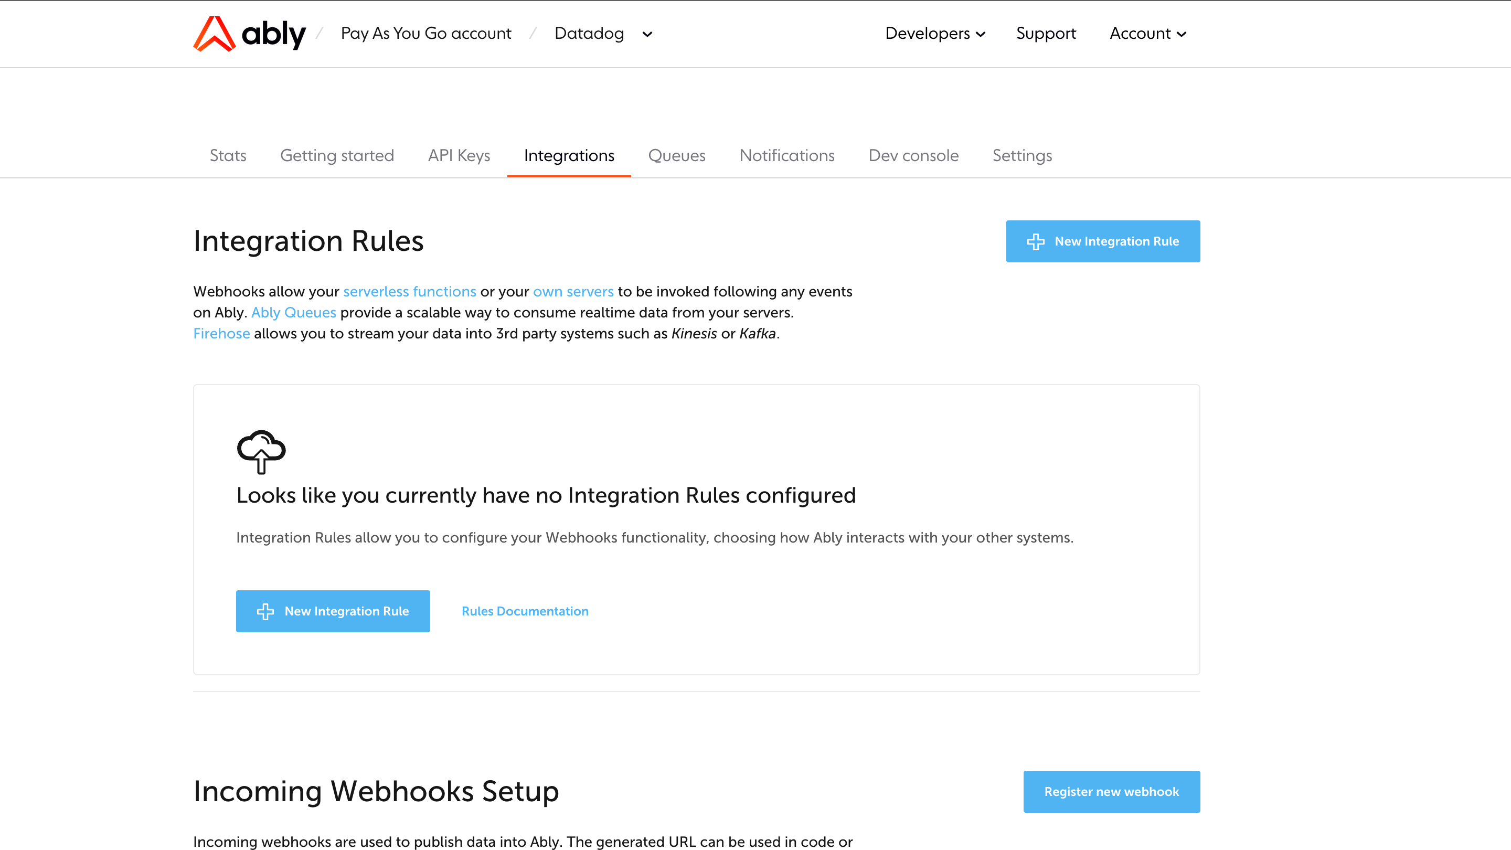
Task: Select the Stats tab
Action: coord(227,156)
